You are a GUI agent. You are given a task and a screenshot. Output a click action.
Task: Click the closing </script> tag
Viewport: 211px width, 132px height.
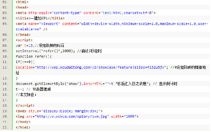[x=25, y=106]
